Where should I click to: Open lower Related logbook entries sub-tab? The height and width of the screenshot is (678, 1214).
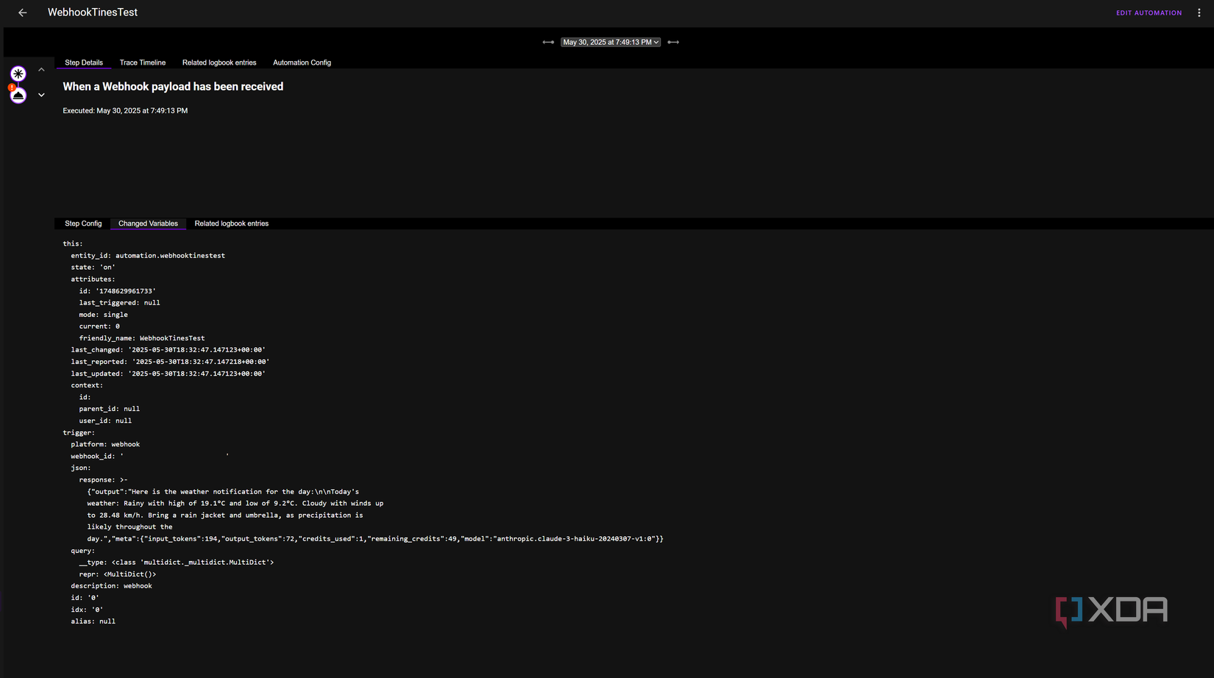tap(232, 224)
